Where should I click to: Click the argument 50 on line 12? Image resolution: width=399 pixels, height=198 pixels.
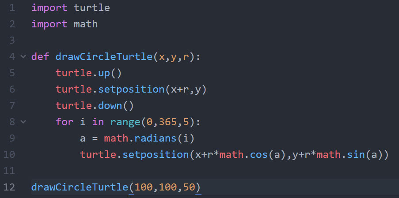click(x=188, y=187)
